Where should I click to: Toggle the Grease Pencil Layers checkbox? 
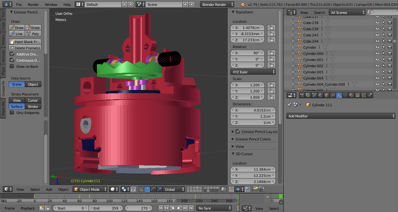click(238, 132)
